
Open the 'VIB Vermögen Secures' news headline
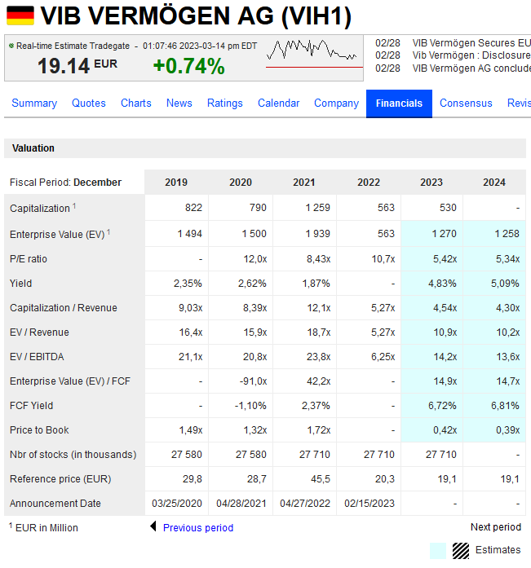[x=471, y=43]
